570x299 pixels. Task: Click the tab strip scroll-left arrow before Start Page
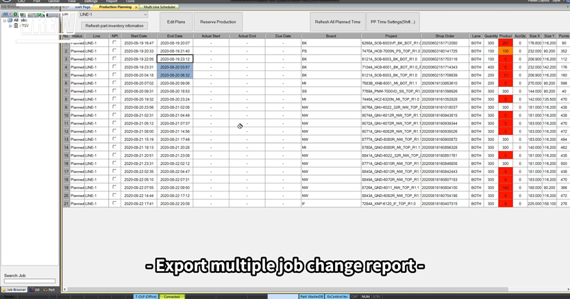[x=64, y=8]
